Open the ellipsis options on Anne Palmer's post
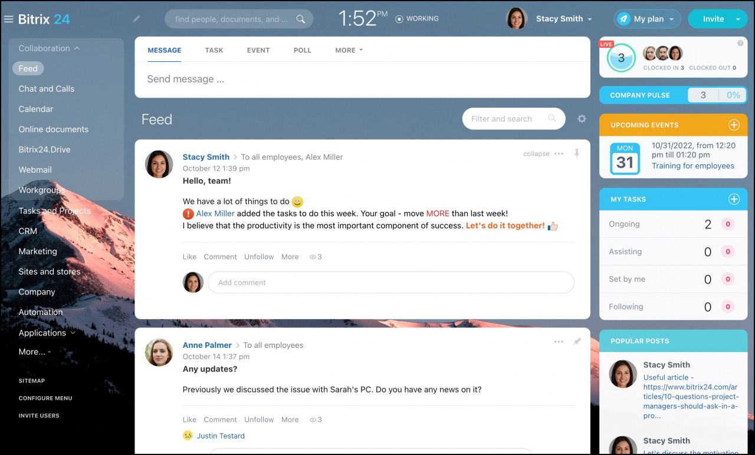This screenshot has width=755, height=455. coord(559,341)
